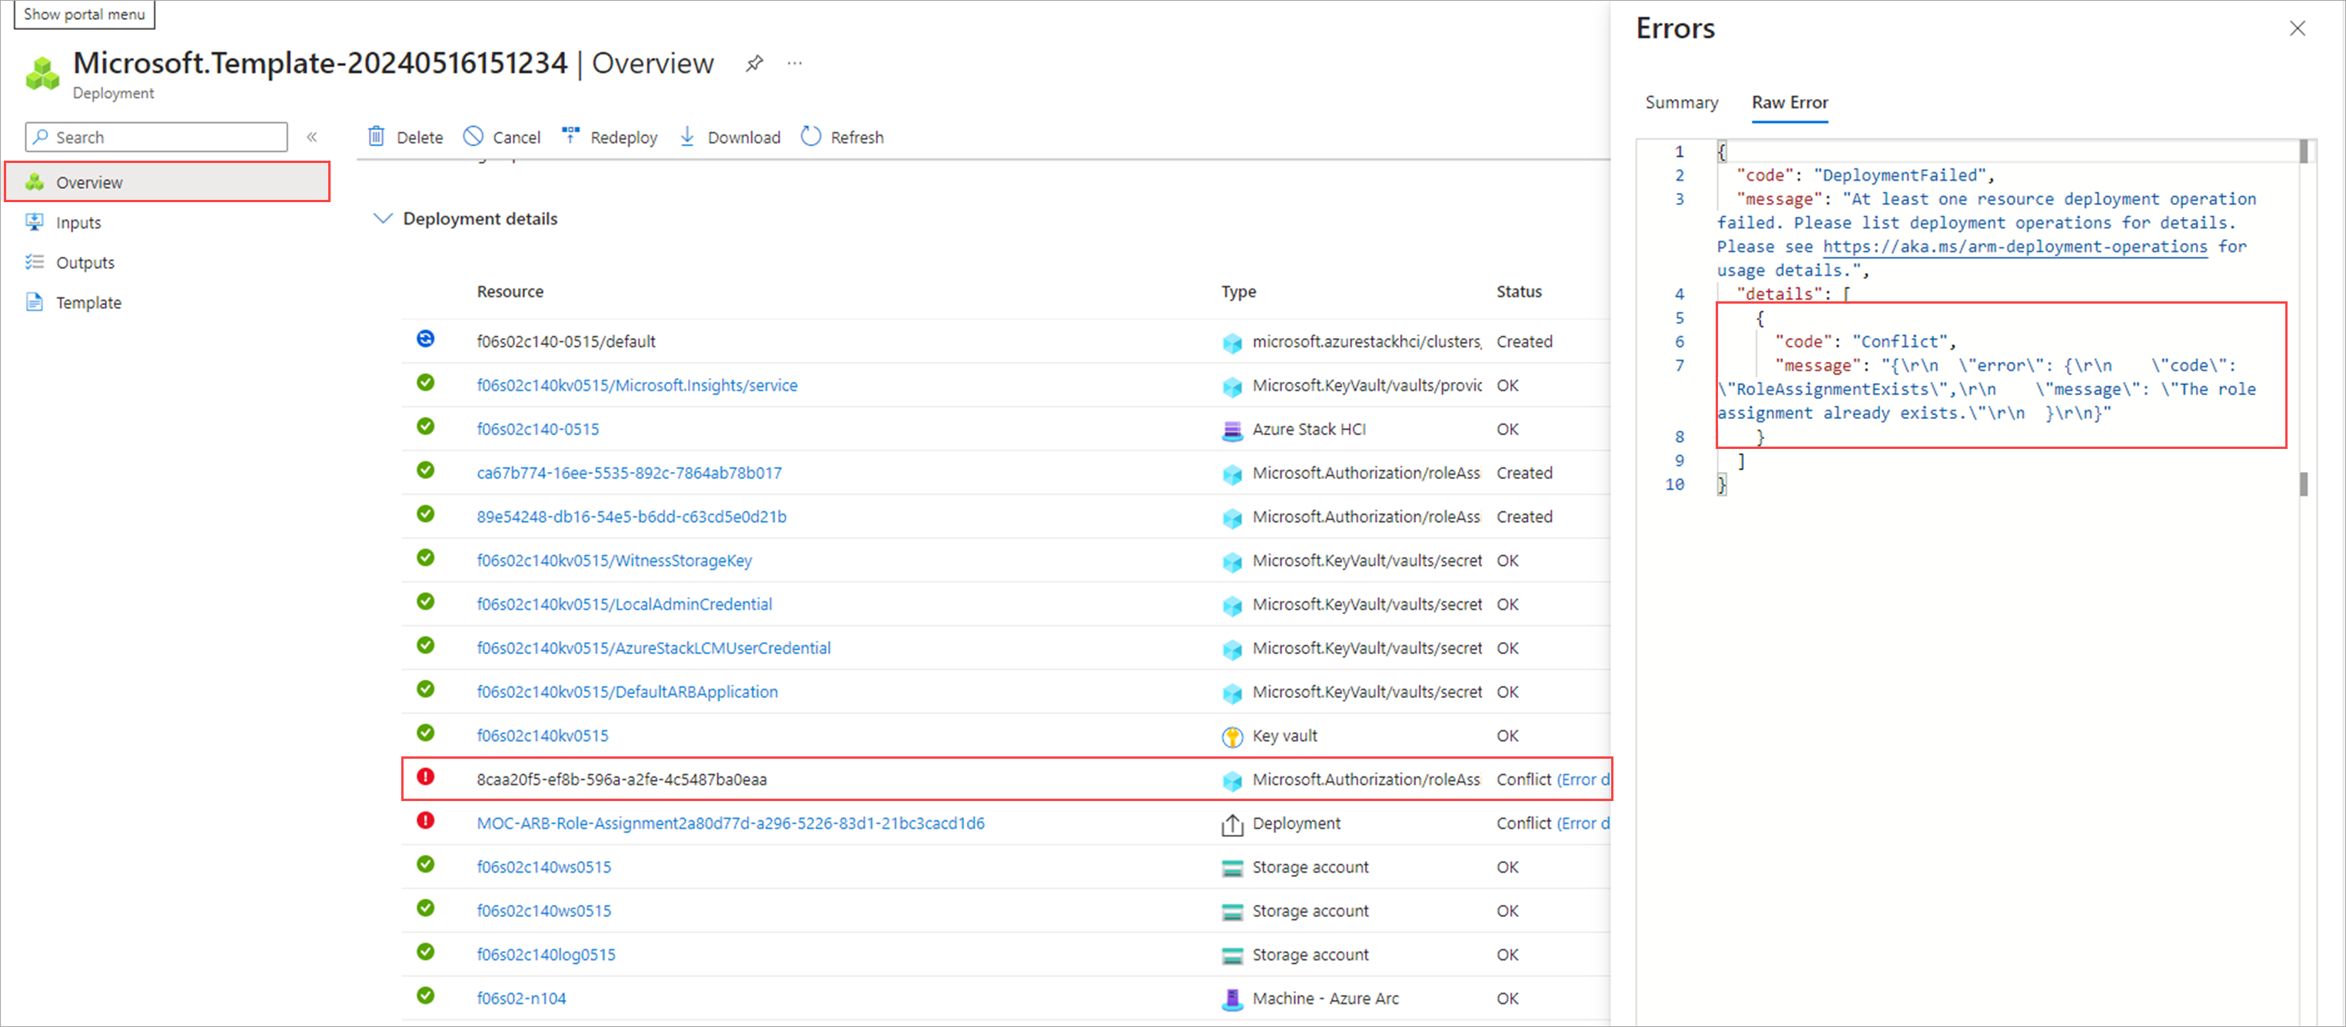2346x1027 pixels.
Task: Open the Outputs panel
Action: click(x=85, y=261)
